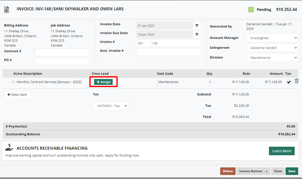Click the green status color swatch near Pending
Viewport: 302px width, 179px height.
point(251,9)
